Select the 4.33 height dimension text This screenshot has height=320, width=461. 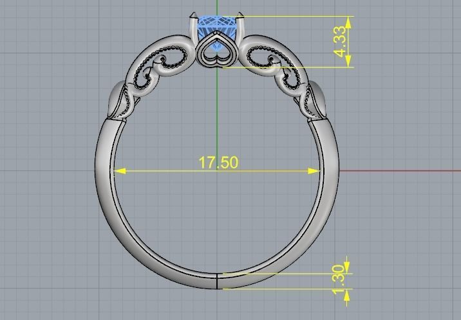(x=340, y=41)
